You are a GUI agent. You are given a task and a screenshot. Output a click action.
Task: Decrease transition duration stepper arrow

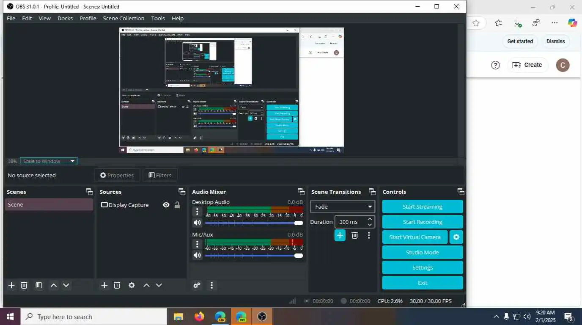click(370, 225)
